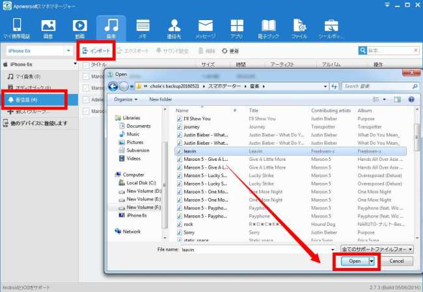Viewport: 423px width, 292px height.
Task: Open the Open button's dropdown arrow
Action: [x=372, y=261]
